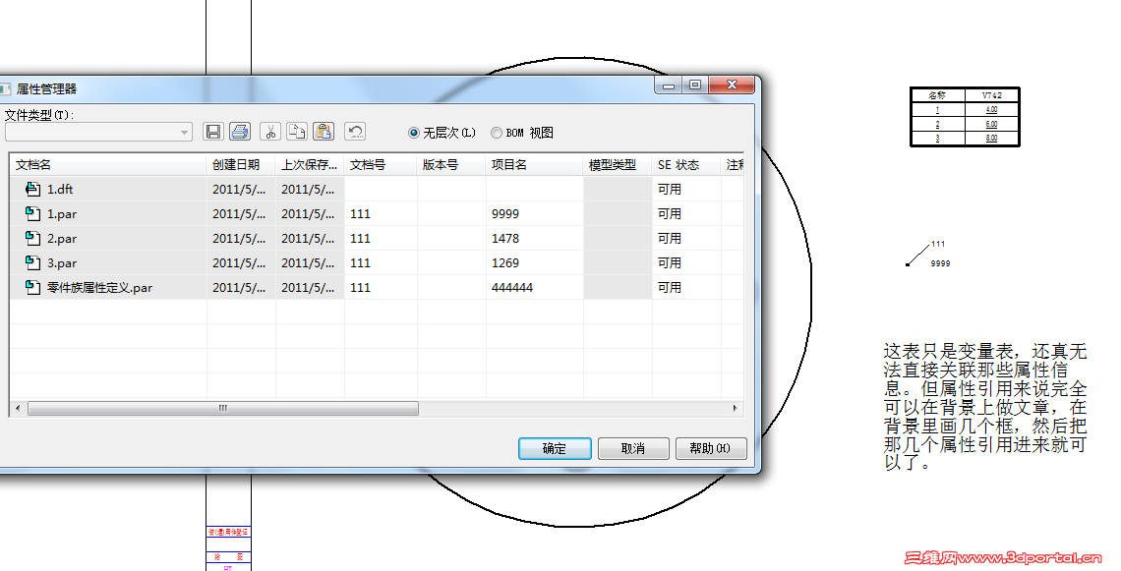Click the Copy icon in toolbar
This screenshot has height=571, width=1121.
pyautogui.click(x=297, y=132)
